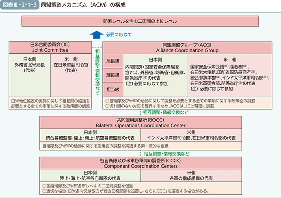The image size is (281, 198).
Task: Select the Component Coordination Centers (CCCs) header
Action: click(x=140, y=163)
